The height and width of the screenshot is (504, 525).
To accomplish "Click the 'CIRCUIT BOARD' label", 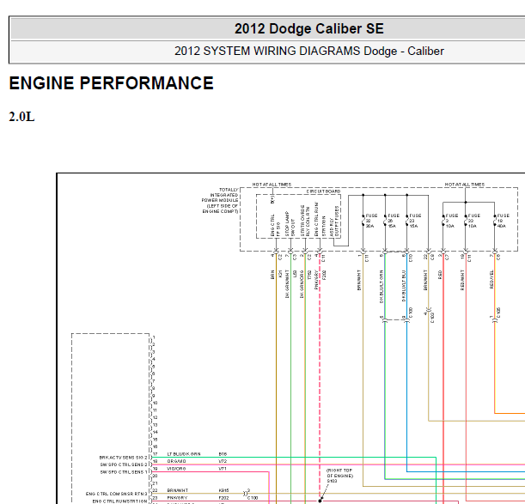I will tap(323, 191).
